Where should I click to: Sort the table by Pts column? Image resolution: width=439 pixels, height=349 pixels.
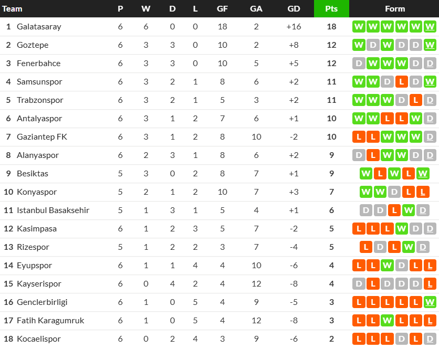click(x=331, y=9)
